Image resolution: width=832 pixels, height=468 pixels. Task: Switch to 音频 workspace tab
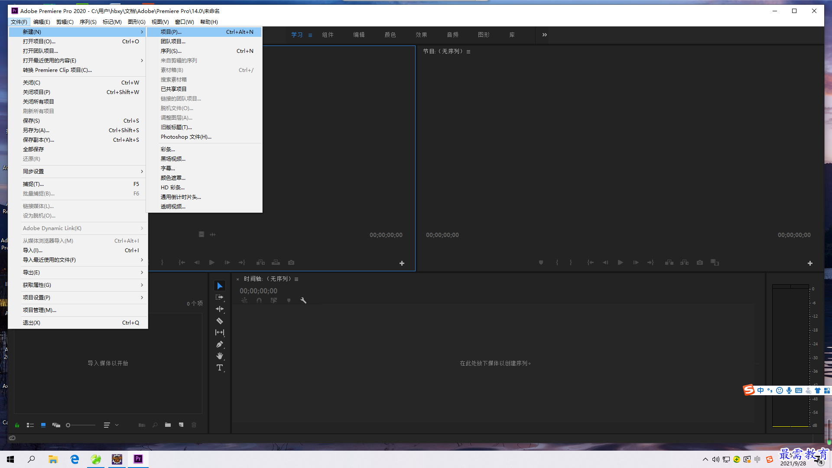(x=452, y=35)
